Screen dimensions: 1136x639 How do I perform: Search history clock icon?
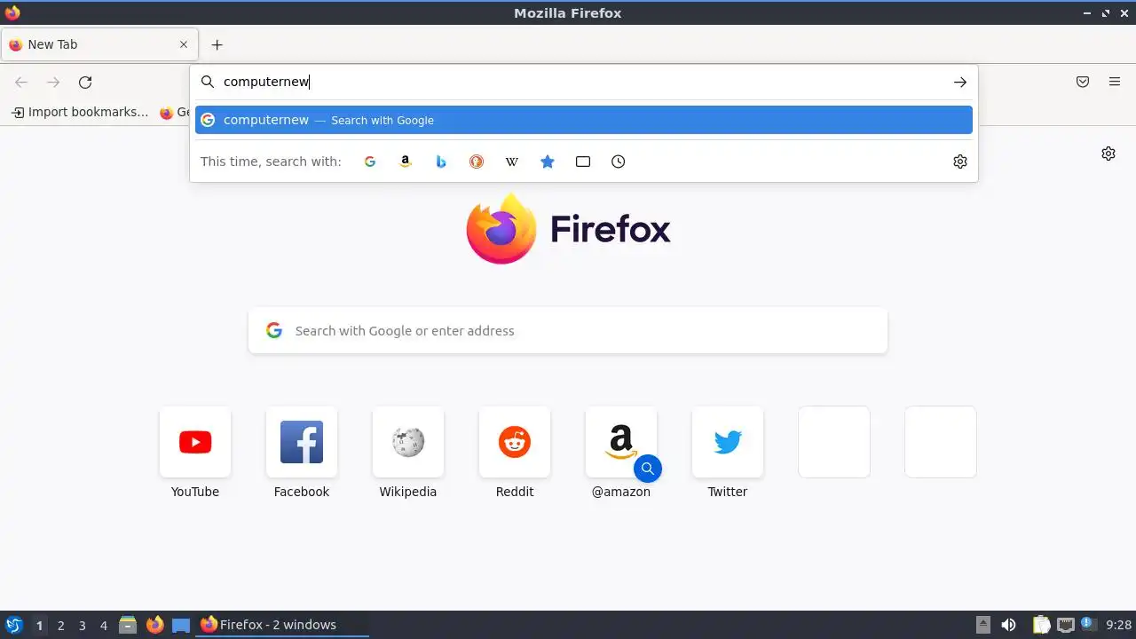(x=619, y=162)
